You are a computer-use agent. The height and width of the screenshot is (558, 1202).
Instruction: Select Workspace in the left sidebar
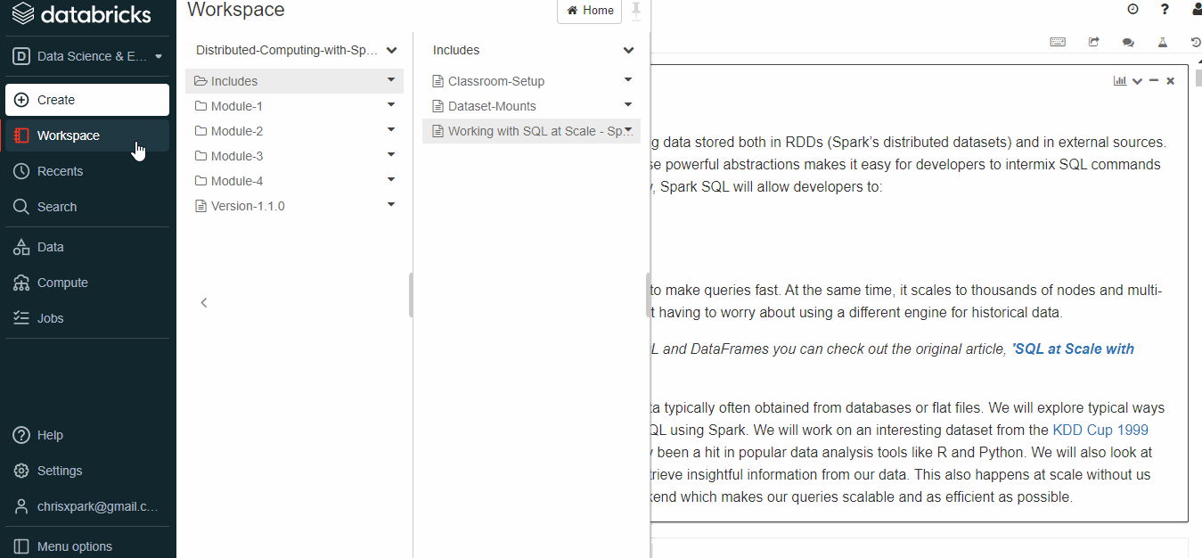(x=70, y=135)
